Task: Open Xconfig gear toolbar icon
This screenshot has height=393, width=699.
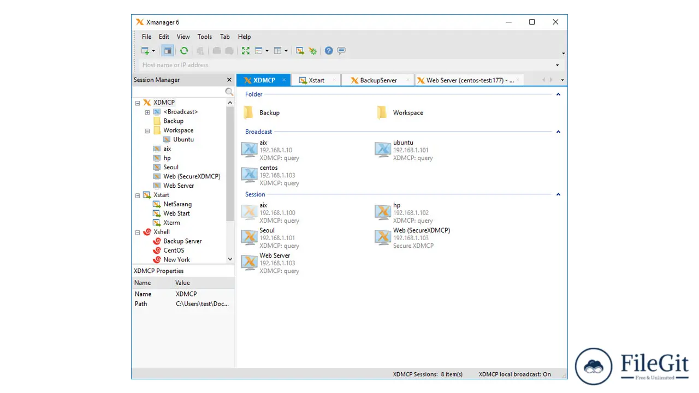Action: point(312,51)
